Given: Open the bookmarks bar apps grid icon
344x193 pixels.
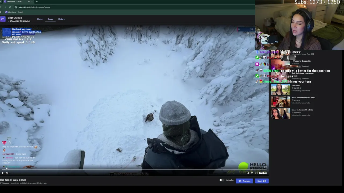Looking at the screenshot, I should 1,12.
